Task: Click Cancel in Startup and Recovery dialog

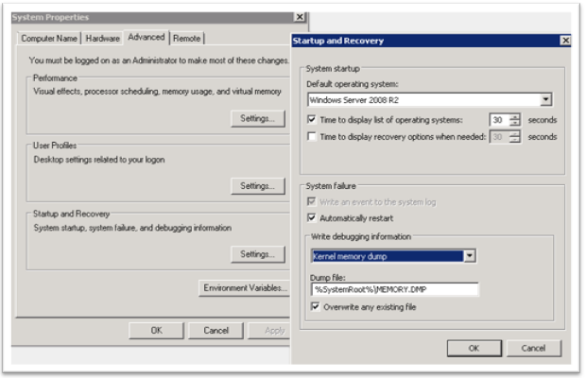Action: tap(533, 348)
